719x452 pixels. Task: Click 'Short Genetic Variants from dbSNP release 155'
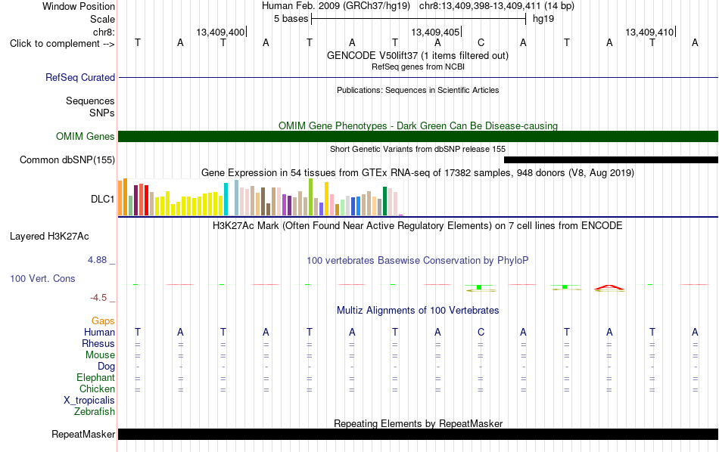(418, 149)
